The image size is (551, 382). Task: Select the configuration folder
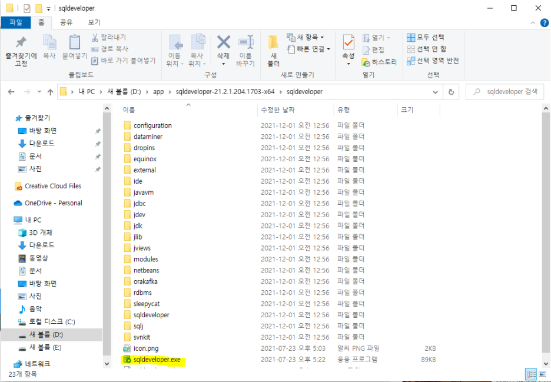point(148,125)
